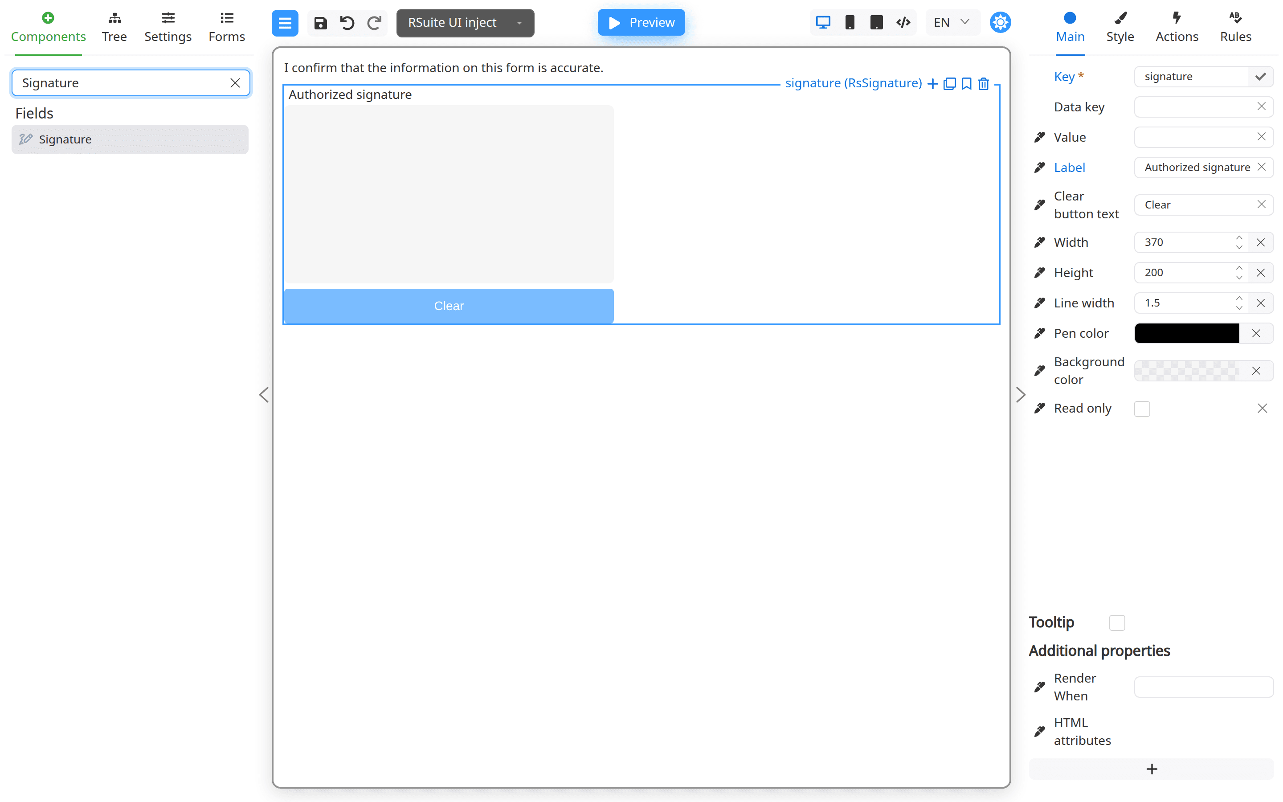The height and width of the screenshot is (802, 1283).
Task: Click the blue hamburger menu button
Action: [285, 23]
